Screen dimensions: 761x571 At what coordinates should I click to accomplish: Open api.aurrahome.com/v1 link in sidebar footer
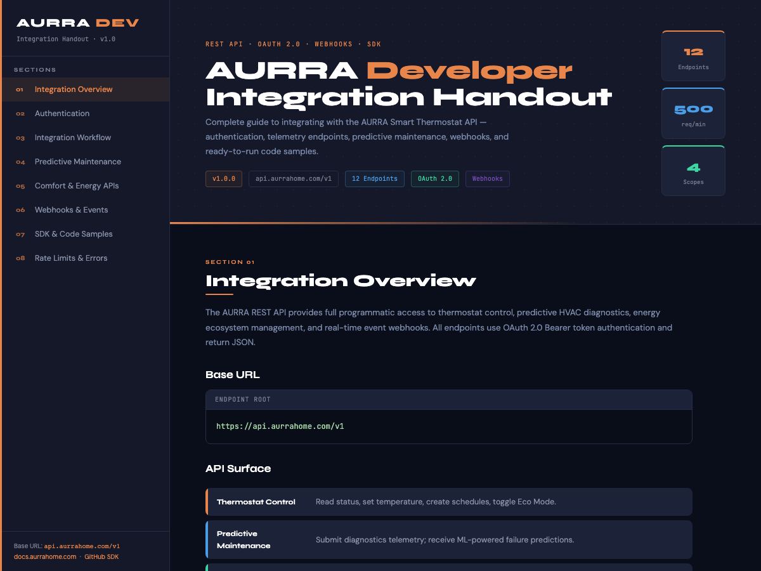[x=82, y=546]
